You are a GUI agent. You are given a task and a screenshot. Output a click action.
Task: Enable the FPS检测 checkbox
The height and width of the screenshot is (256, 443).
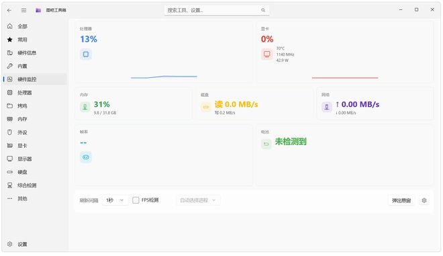[x=136, y=200]
